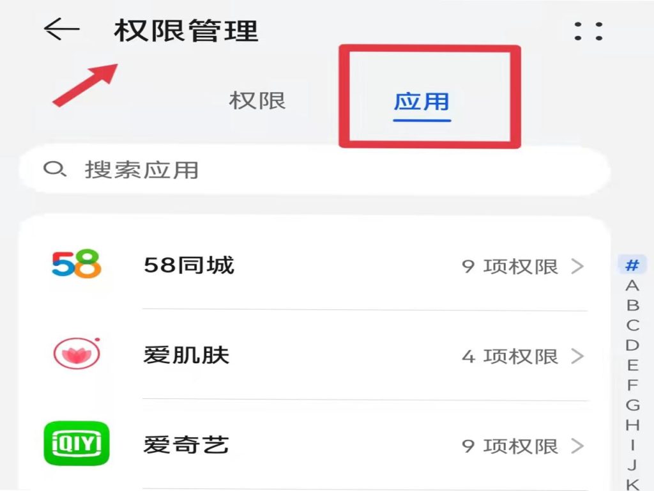
Task: Open the four-dot more options menu
Action: 588,31
